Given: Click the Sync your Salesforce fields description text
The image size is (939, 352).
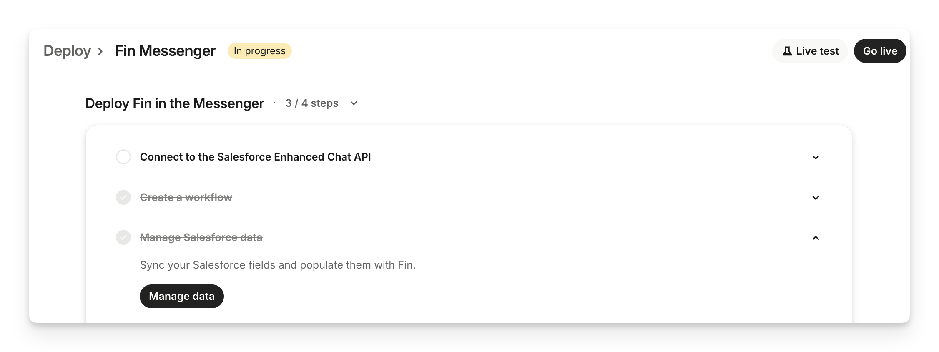Looking at the screenshot, I should click(278, 265).
